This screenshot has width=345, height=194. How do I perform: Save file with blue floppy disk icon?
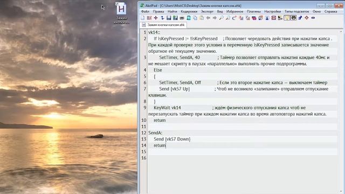169,18
